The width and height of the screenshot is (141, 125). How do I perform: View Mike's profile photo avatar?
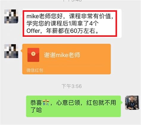pos(132,103)
